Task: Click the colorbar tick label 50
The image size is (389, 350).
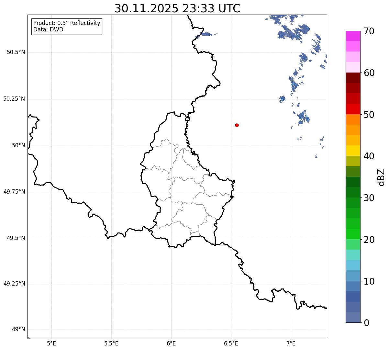Action: pos(369,115)
